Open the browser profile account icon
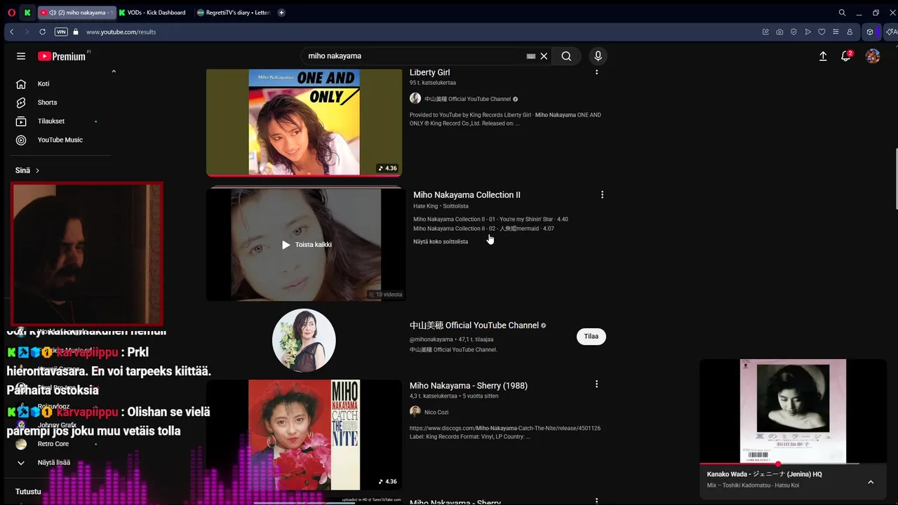Screen dimensions: 898x505 point(850,32)
